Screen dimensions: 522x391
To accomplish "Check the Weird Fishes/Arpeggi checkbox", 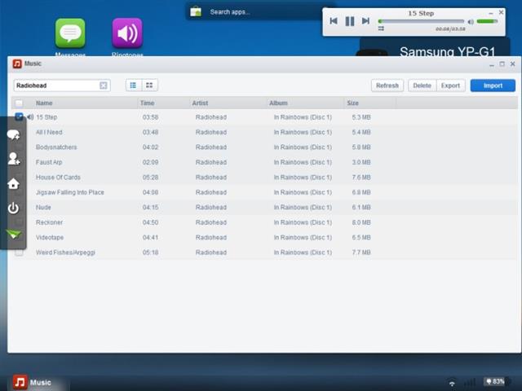I will [20, 253].
